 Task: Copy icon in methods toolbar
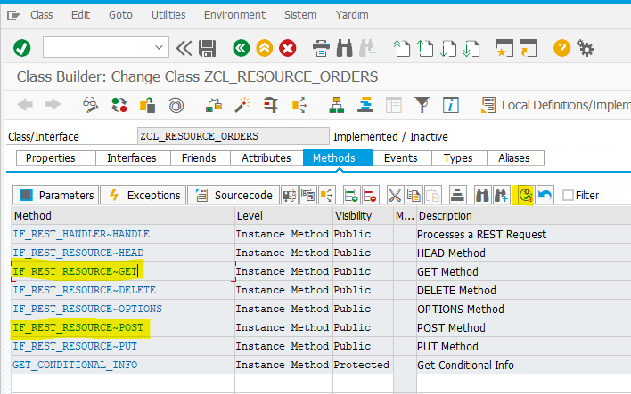coord(414,195)
